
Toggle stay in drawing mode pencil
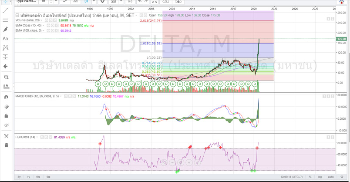click(x=6, y=107)
